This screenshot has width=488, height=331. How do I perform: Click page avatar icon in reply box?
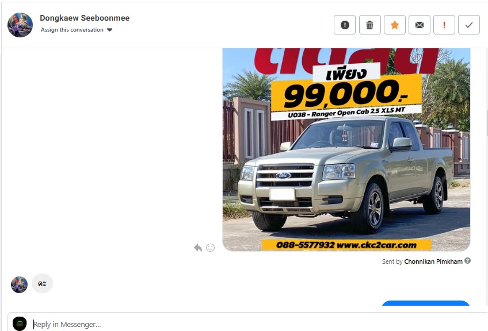tap(20, 324)
